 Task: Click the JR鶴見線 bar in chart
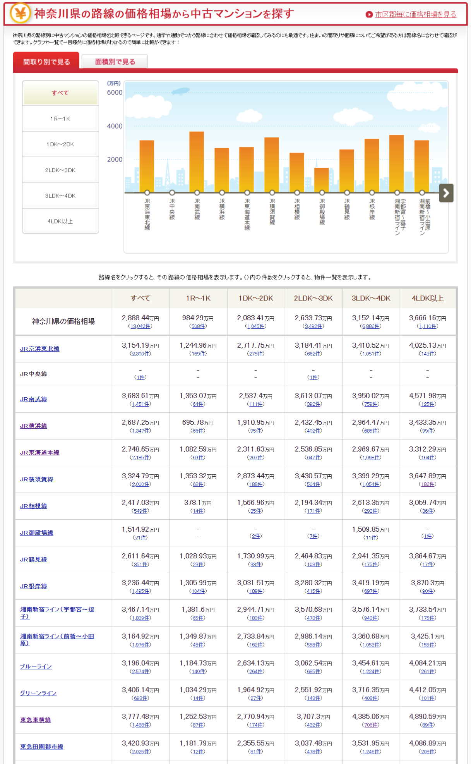346,171
